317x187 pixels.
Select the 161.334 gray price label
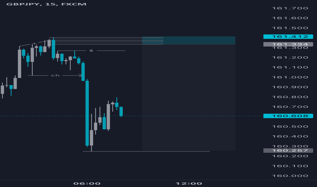click(x=288, y=44)
